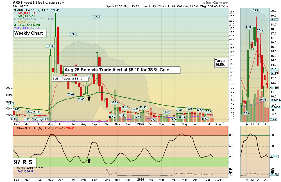Click the 15.60 low price label
The image size is (281, 182).
(x=112, y=117)
